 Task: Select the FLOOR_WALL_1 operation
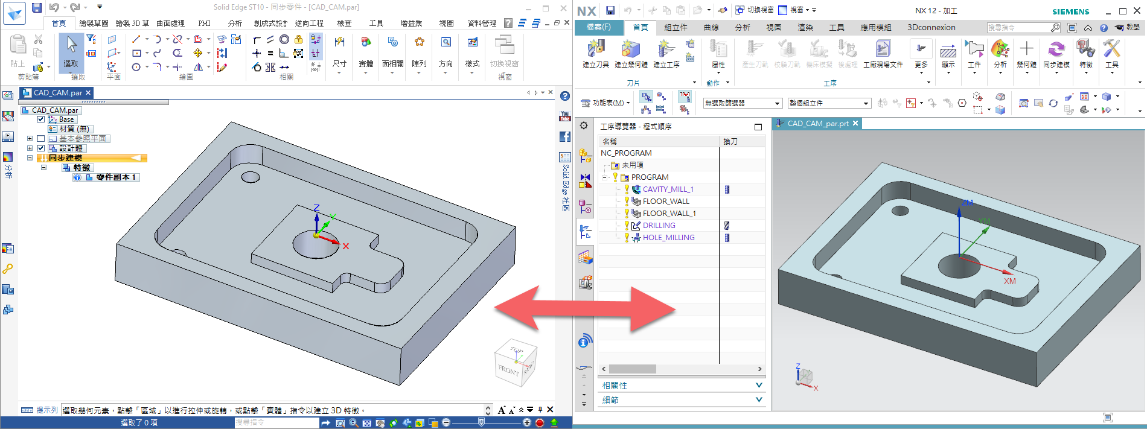tap(669, 214)
